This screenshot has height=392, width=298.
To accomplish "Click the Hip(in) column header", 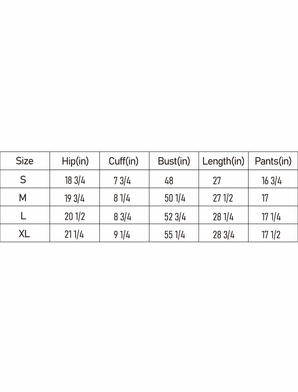I will tap(75, 161).
